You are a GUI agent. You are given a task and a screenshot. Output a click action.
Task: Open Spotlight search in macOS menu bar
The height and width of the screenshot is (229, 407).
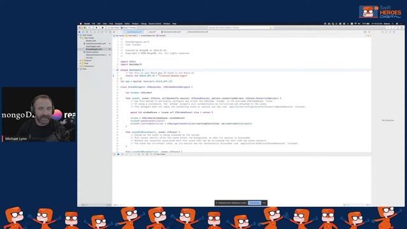pyautogui.click(x=393, y=24)
